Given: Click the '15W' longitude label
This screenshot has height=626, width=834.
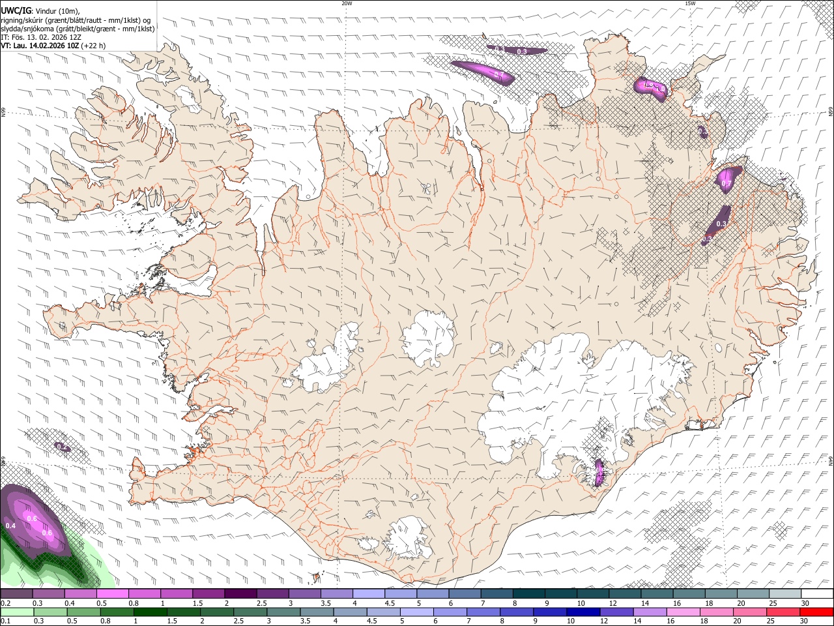Looking at the screenshot, I should [690, 3].
